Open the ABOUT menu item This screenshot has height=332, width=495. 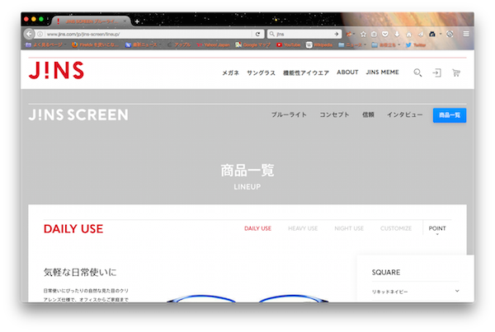tap(347, 72)
